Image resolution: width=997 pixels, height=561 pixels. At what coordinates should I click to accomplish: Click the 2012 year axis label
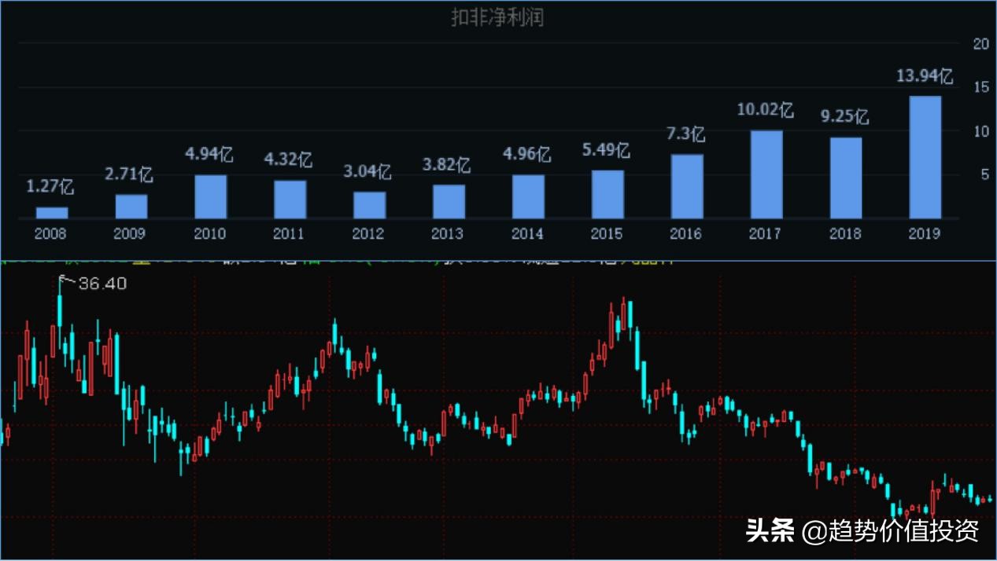click(368, 233)
